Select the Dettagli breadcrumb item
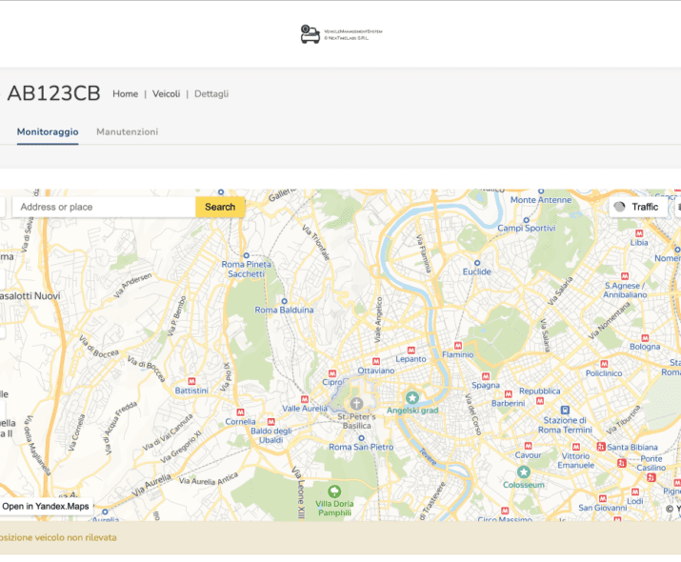Viewport: 681px width, 562px height. [211, 93]
